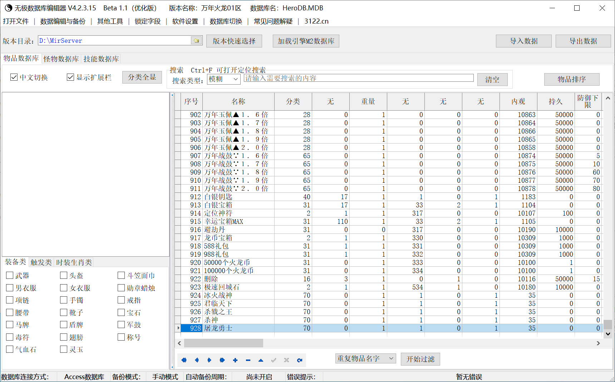Focus the search content input field

[359, 78]
